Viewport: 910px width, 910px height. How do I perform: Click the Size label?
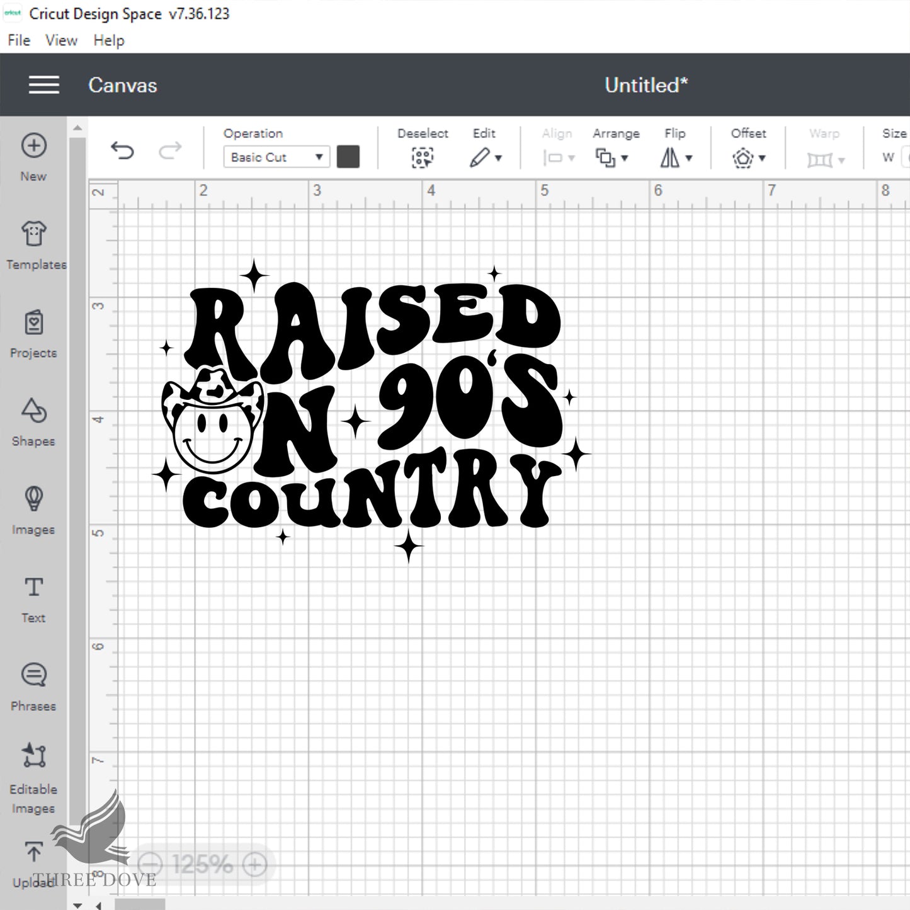pyautogui.click(x=894, y=133)
